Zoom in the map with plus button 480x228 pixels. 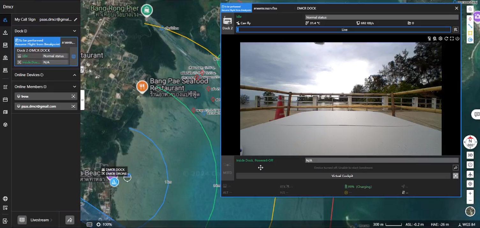coord(470,193)
